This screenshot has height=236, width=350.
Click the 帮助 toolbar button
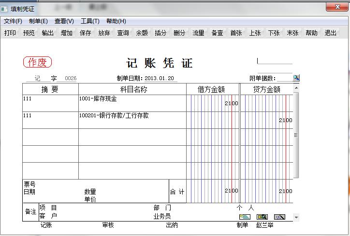312,33
